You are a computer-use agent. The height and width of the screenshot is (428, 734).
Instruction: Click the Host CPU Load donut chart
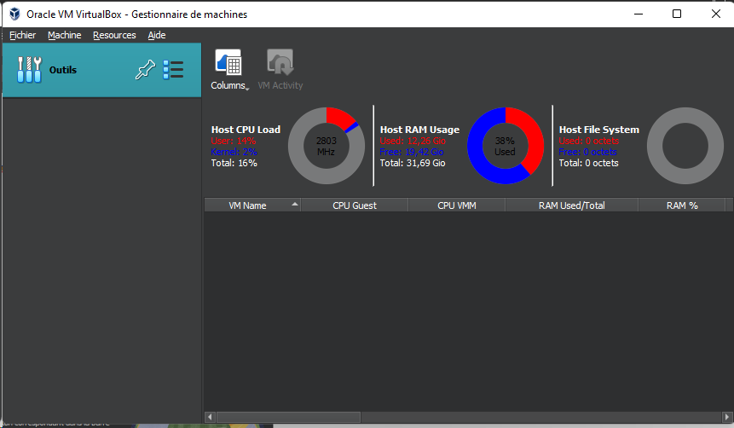[x=327, y=146]
